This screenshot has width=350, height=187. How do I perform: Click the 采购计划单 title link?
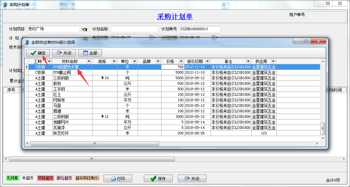point(175,17)
